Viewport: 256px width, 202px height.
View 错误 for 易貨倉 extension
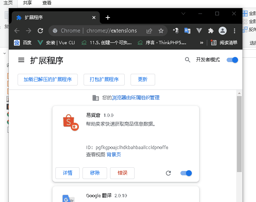pyautogui.click(x=122, y=173)
